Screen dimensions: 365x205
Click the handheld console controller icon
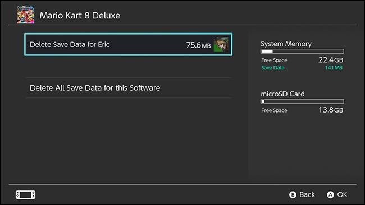(x=26, y=194)
